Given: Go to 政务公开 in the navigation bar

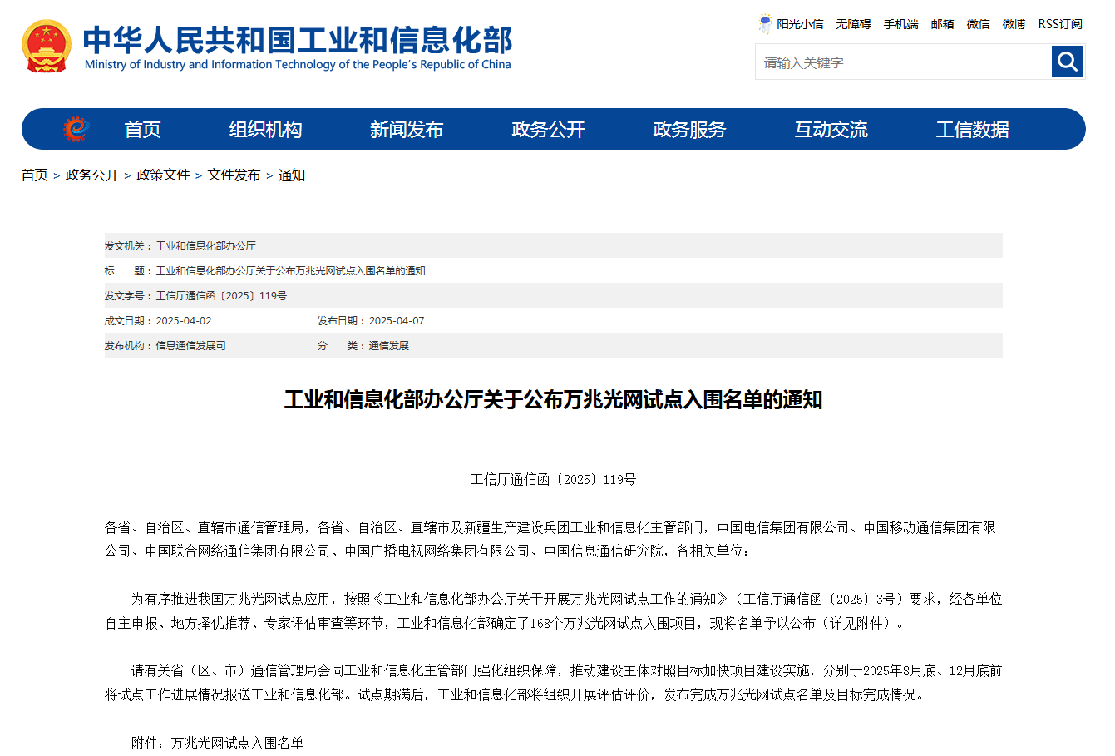Looking at the screenshot, I should pyautogui.click(x=548, y=130).
